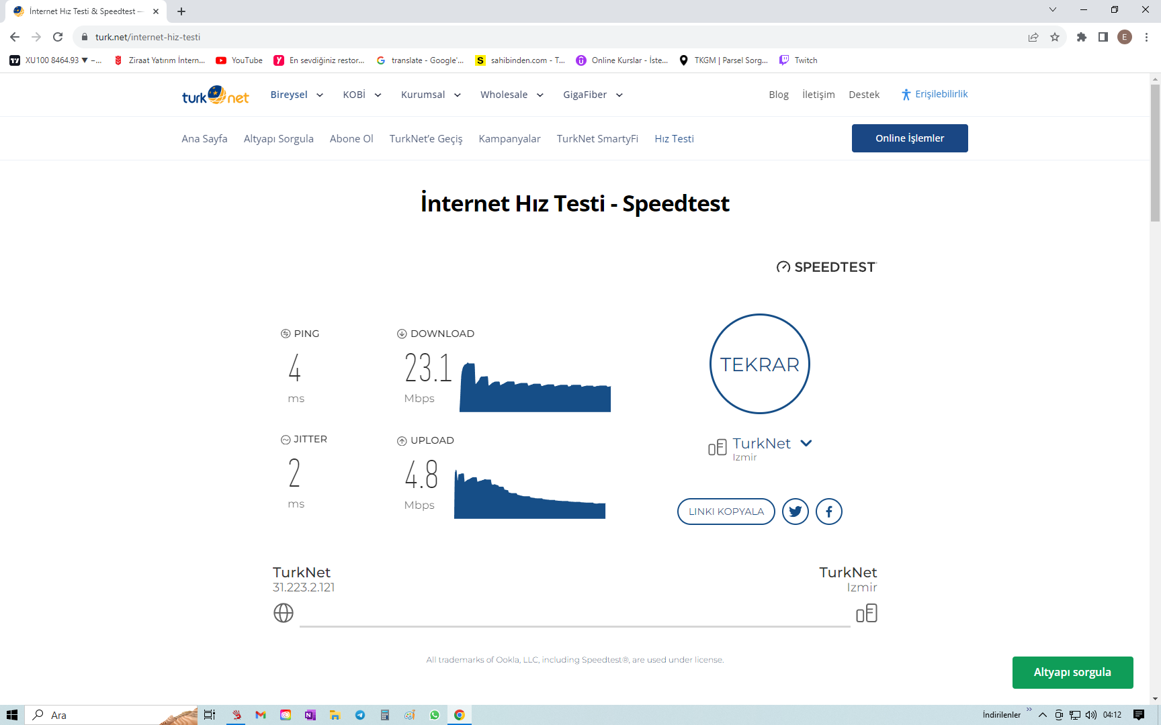Open the TKGM Parsel Sorgu bookmark
This screenshot has height=725, width=1161.
[724, 60]
